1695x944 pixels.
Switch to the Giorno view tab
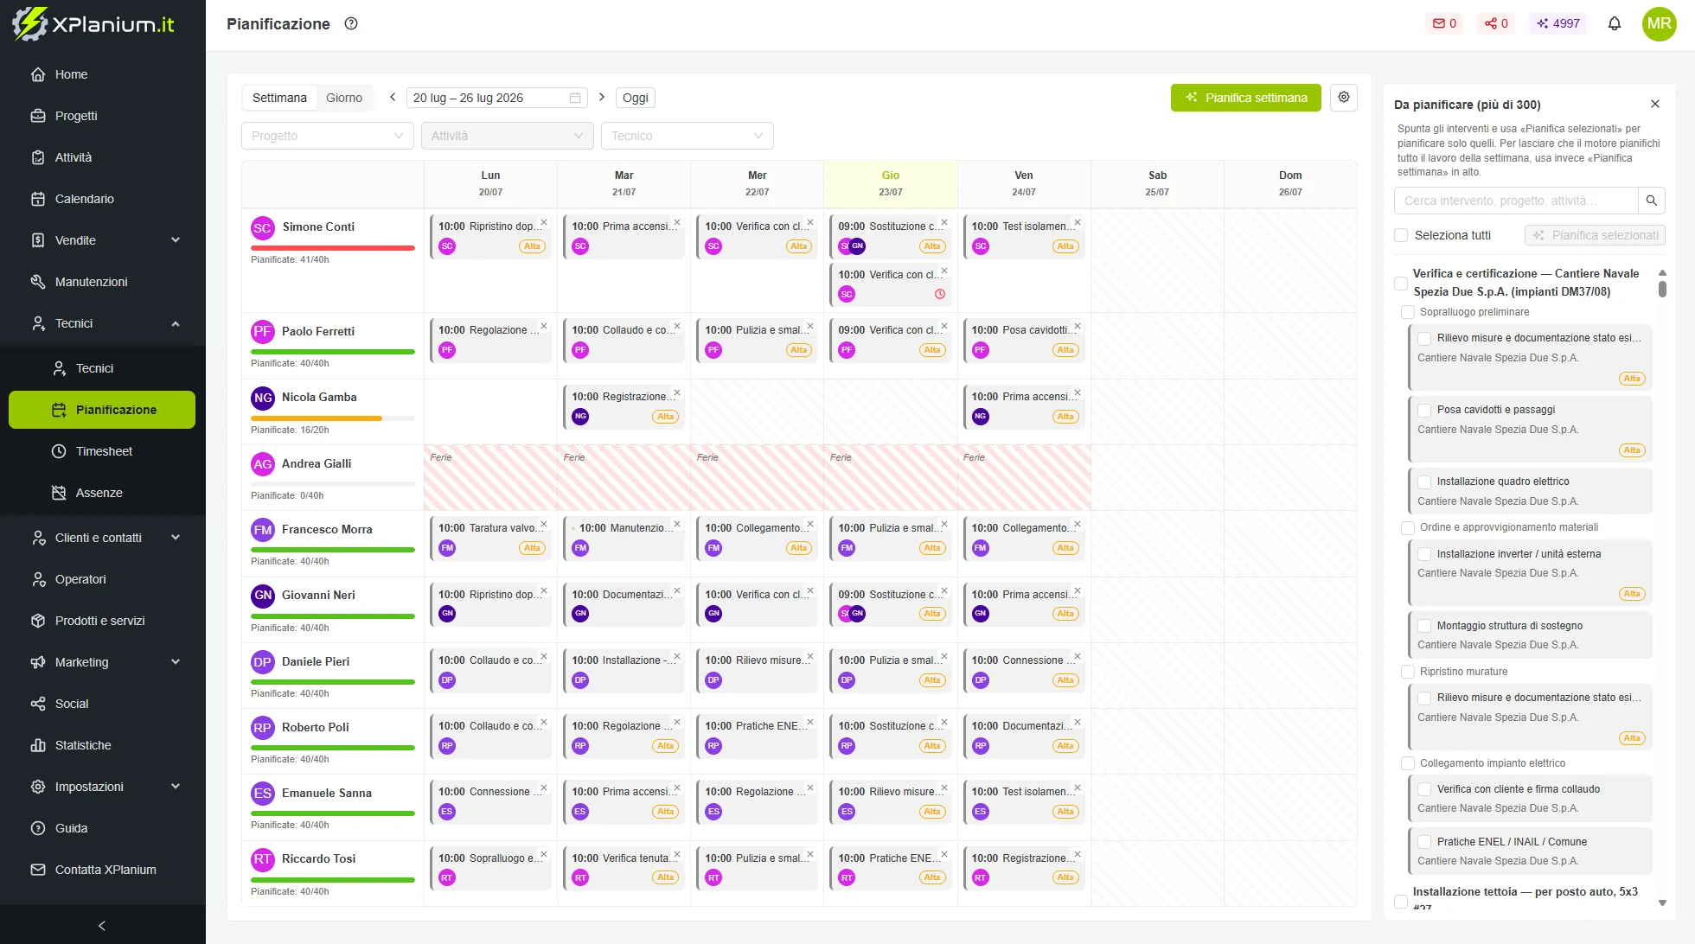(344, 98)
